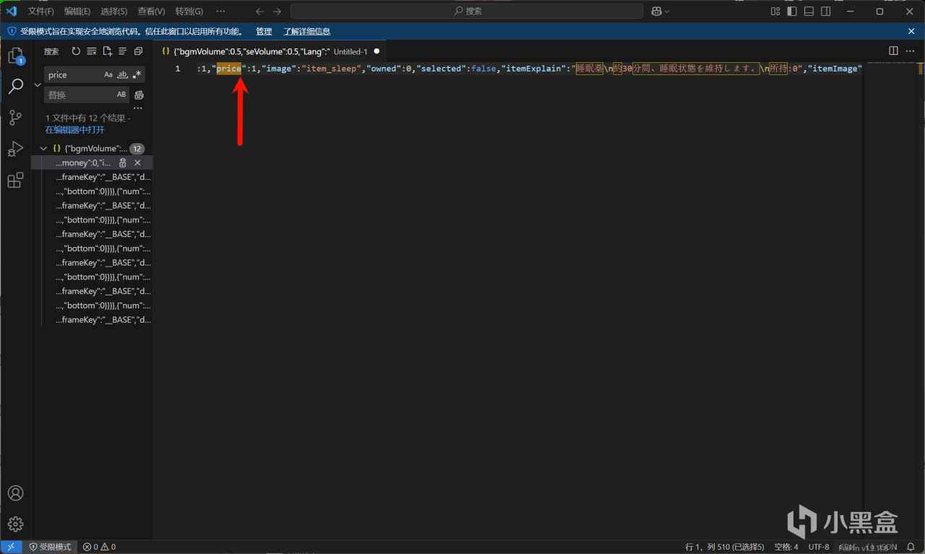This screenshot has width=925, height=554.
Task: View search results as tree
Action: (123, 51)
